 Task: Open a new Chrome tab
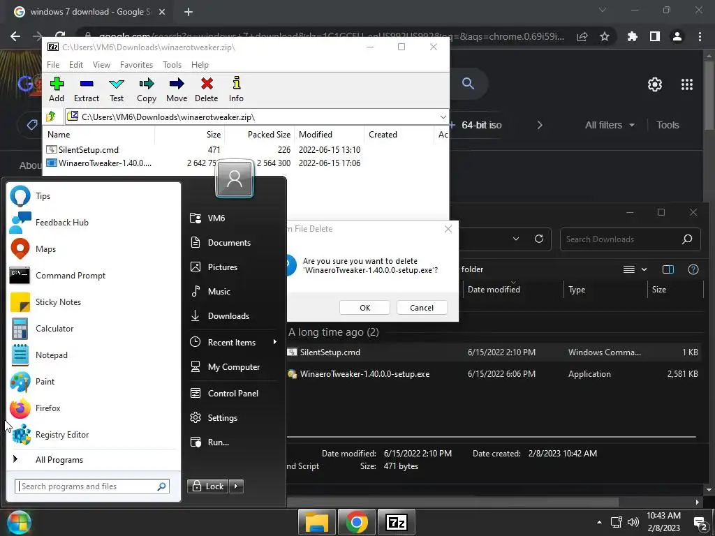click(x=189, y=12)
